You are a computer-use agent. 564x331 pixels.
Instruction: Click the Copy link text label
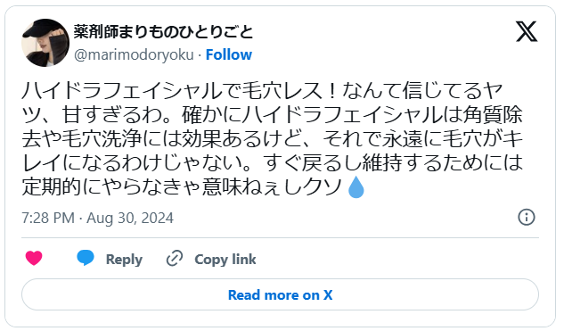(225, 259)
